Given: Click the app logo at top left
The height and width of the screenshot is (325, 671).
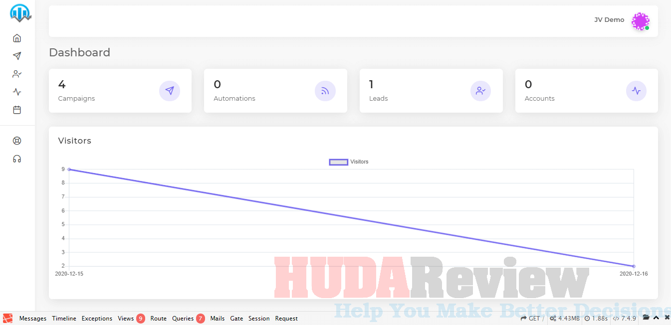Looking at the screenshot, I should (x=20, y=13).
